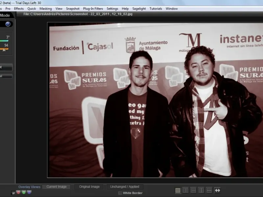The width and height of the screenshot is (263, 197).
Task: Click the green channel overlay ball
Action: coord(24,192)
